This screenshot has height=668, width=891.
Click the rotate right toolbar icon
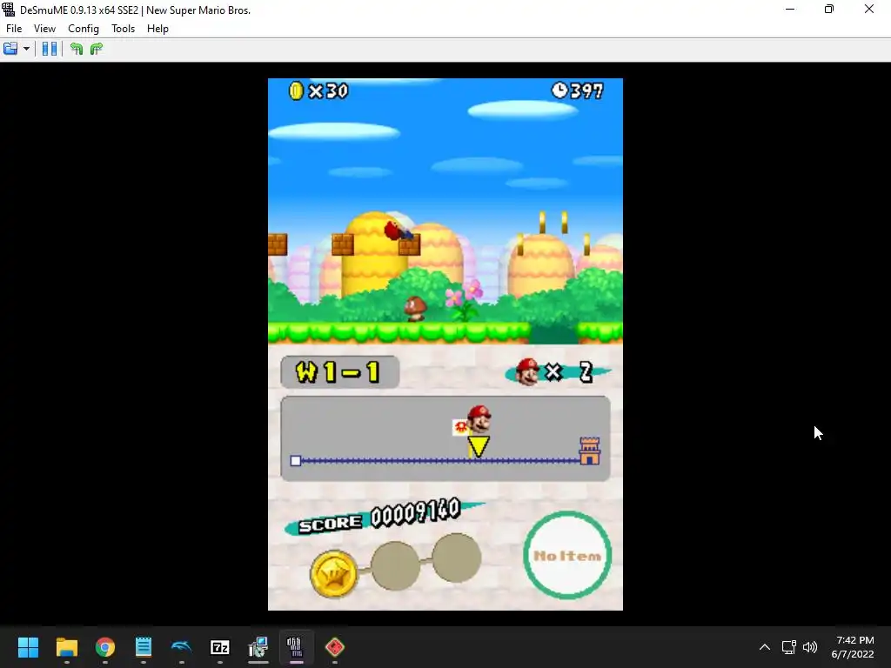[x=97, y=49]
